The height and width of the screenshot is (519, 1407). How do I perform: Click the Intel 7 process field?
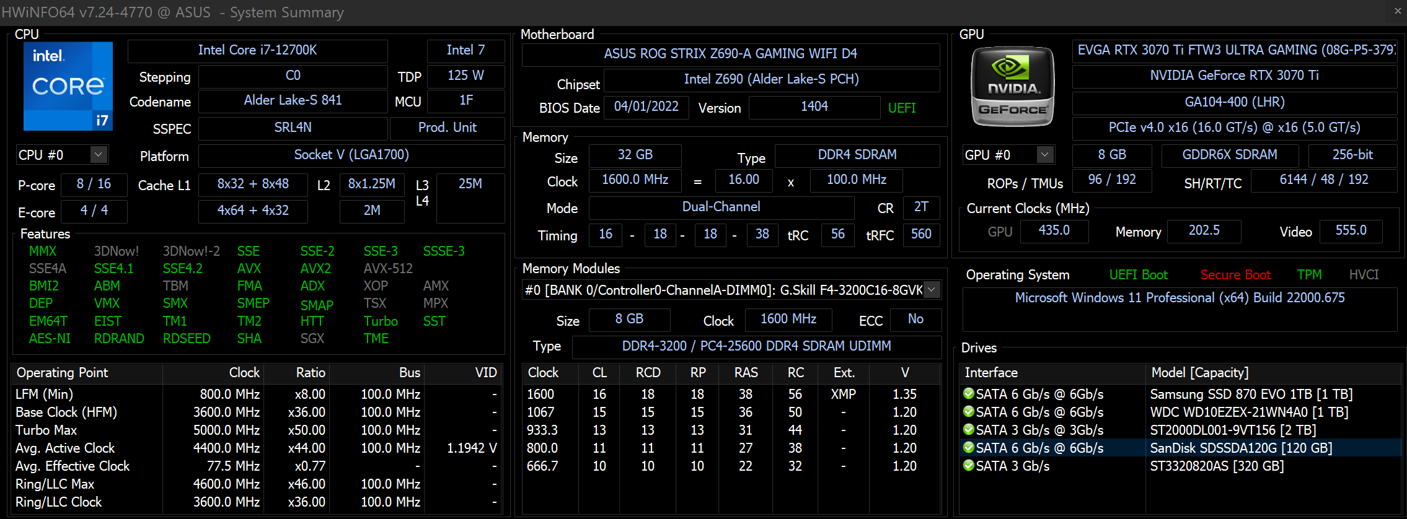click(466, 50)
